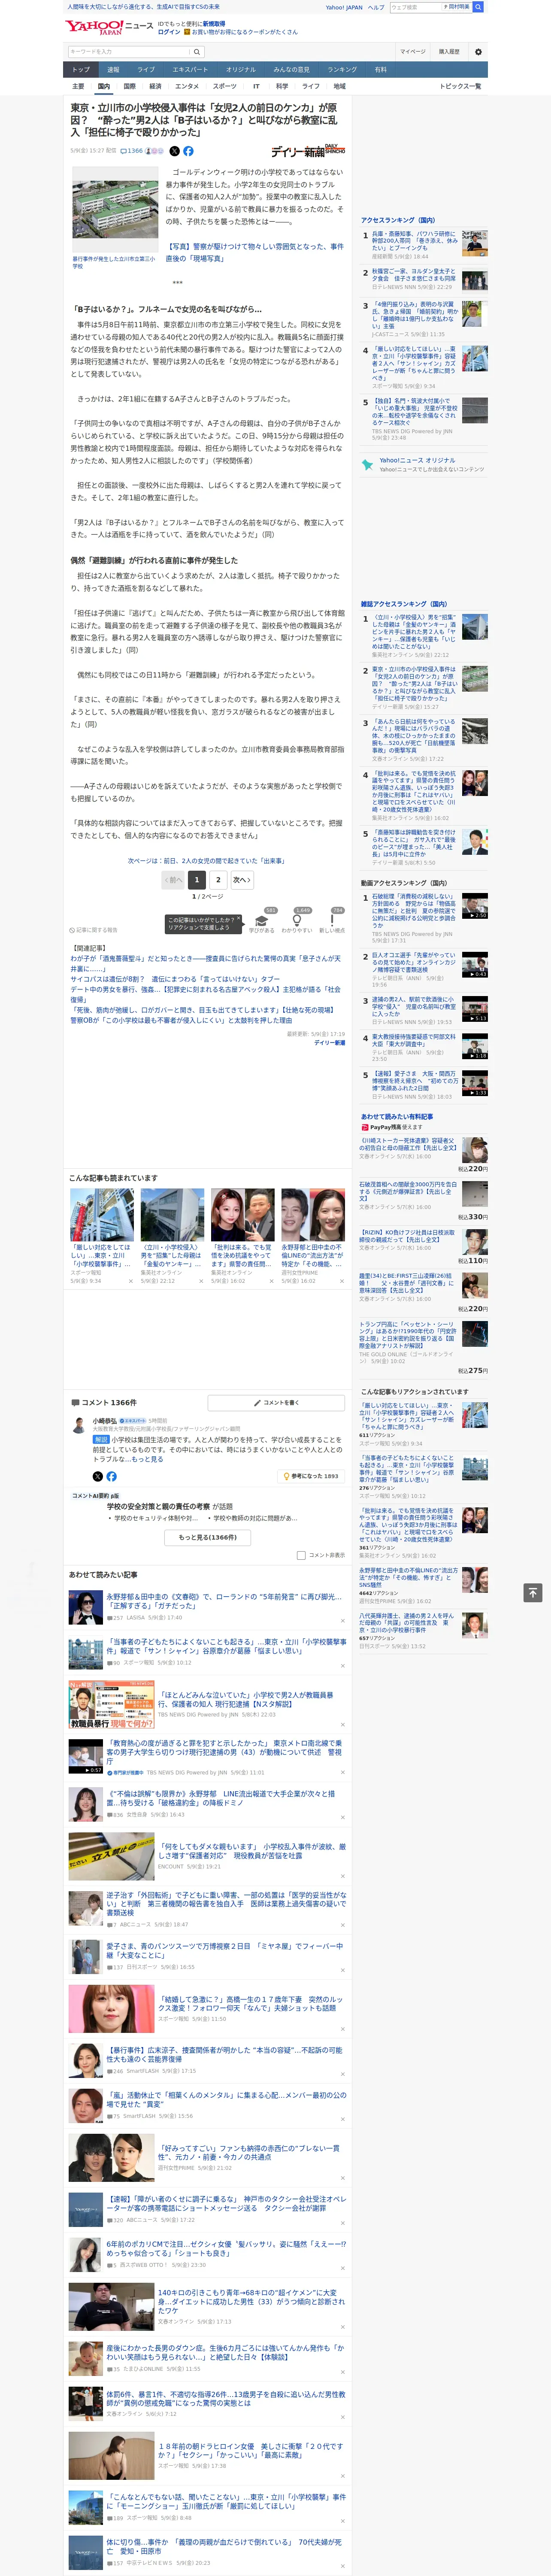Click commenter 小崎恭弘's avatar
Screen dimensions: 551x2576
(x=79, y=1425)
